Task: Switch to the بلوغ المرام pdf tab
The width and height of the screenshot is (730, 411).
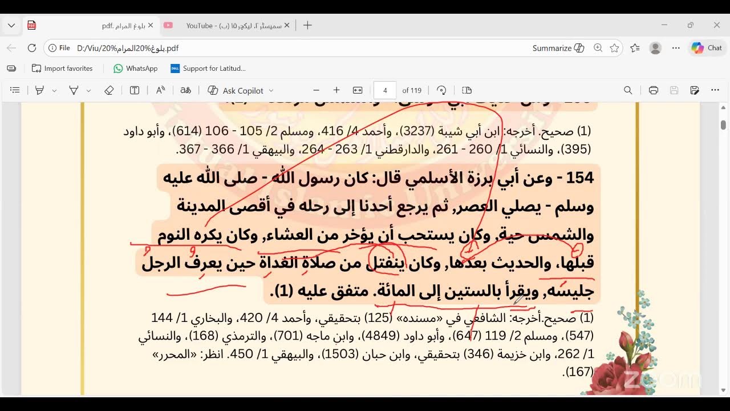Action: [90, 25]
